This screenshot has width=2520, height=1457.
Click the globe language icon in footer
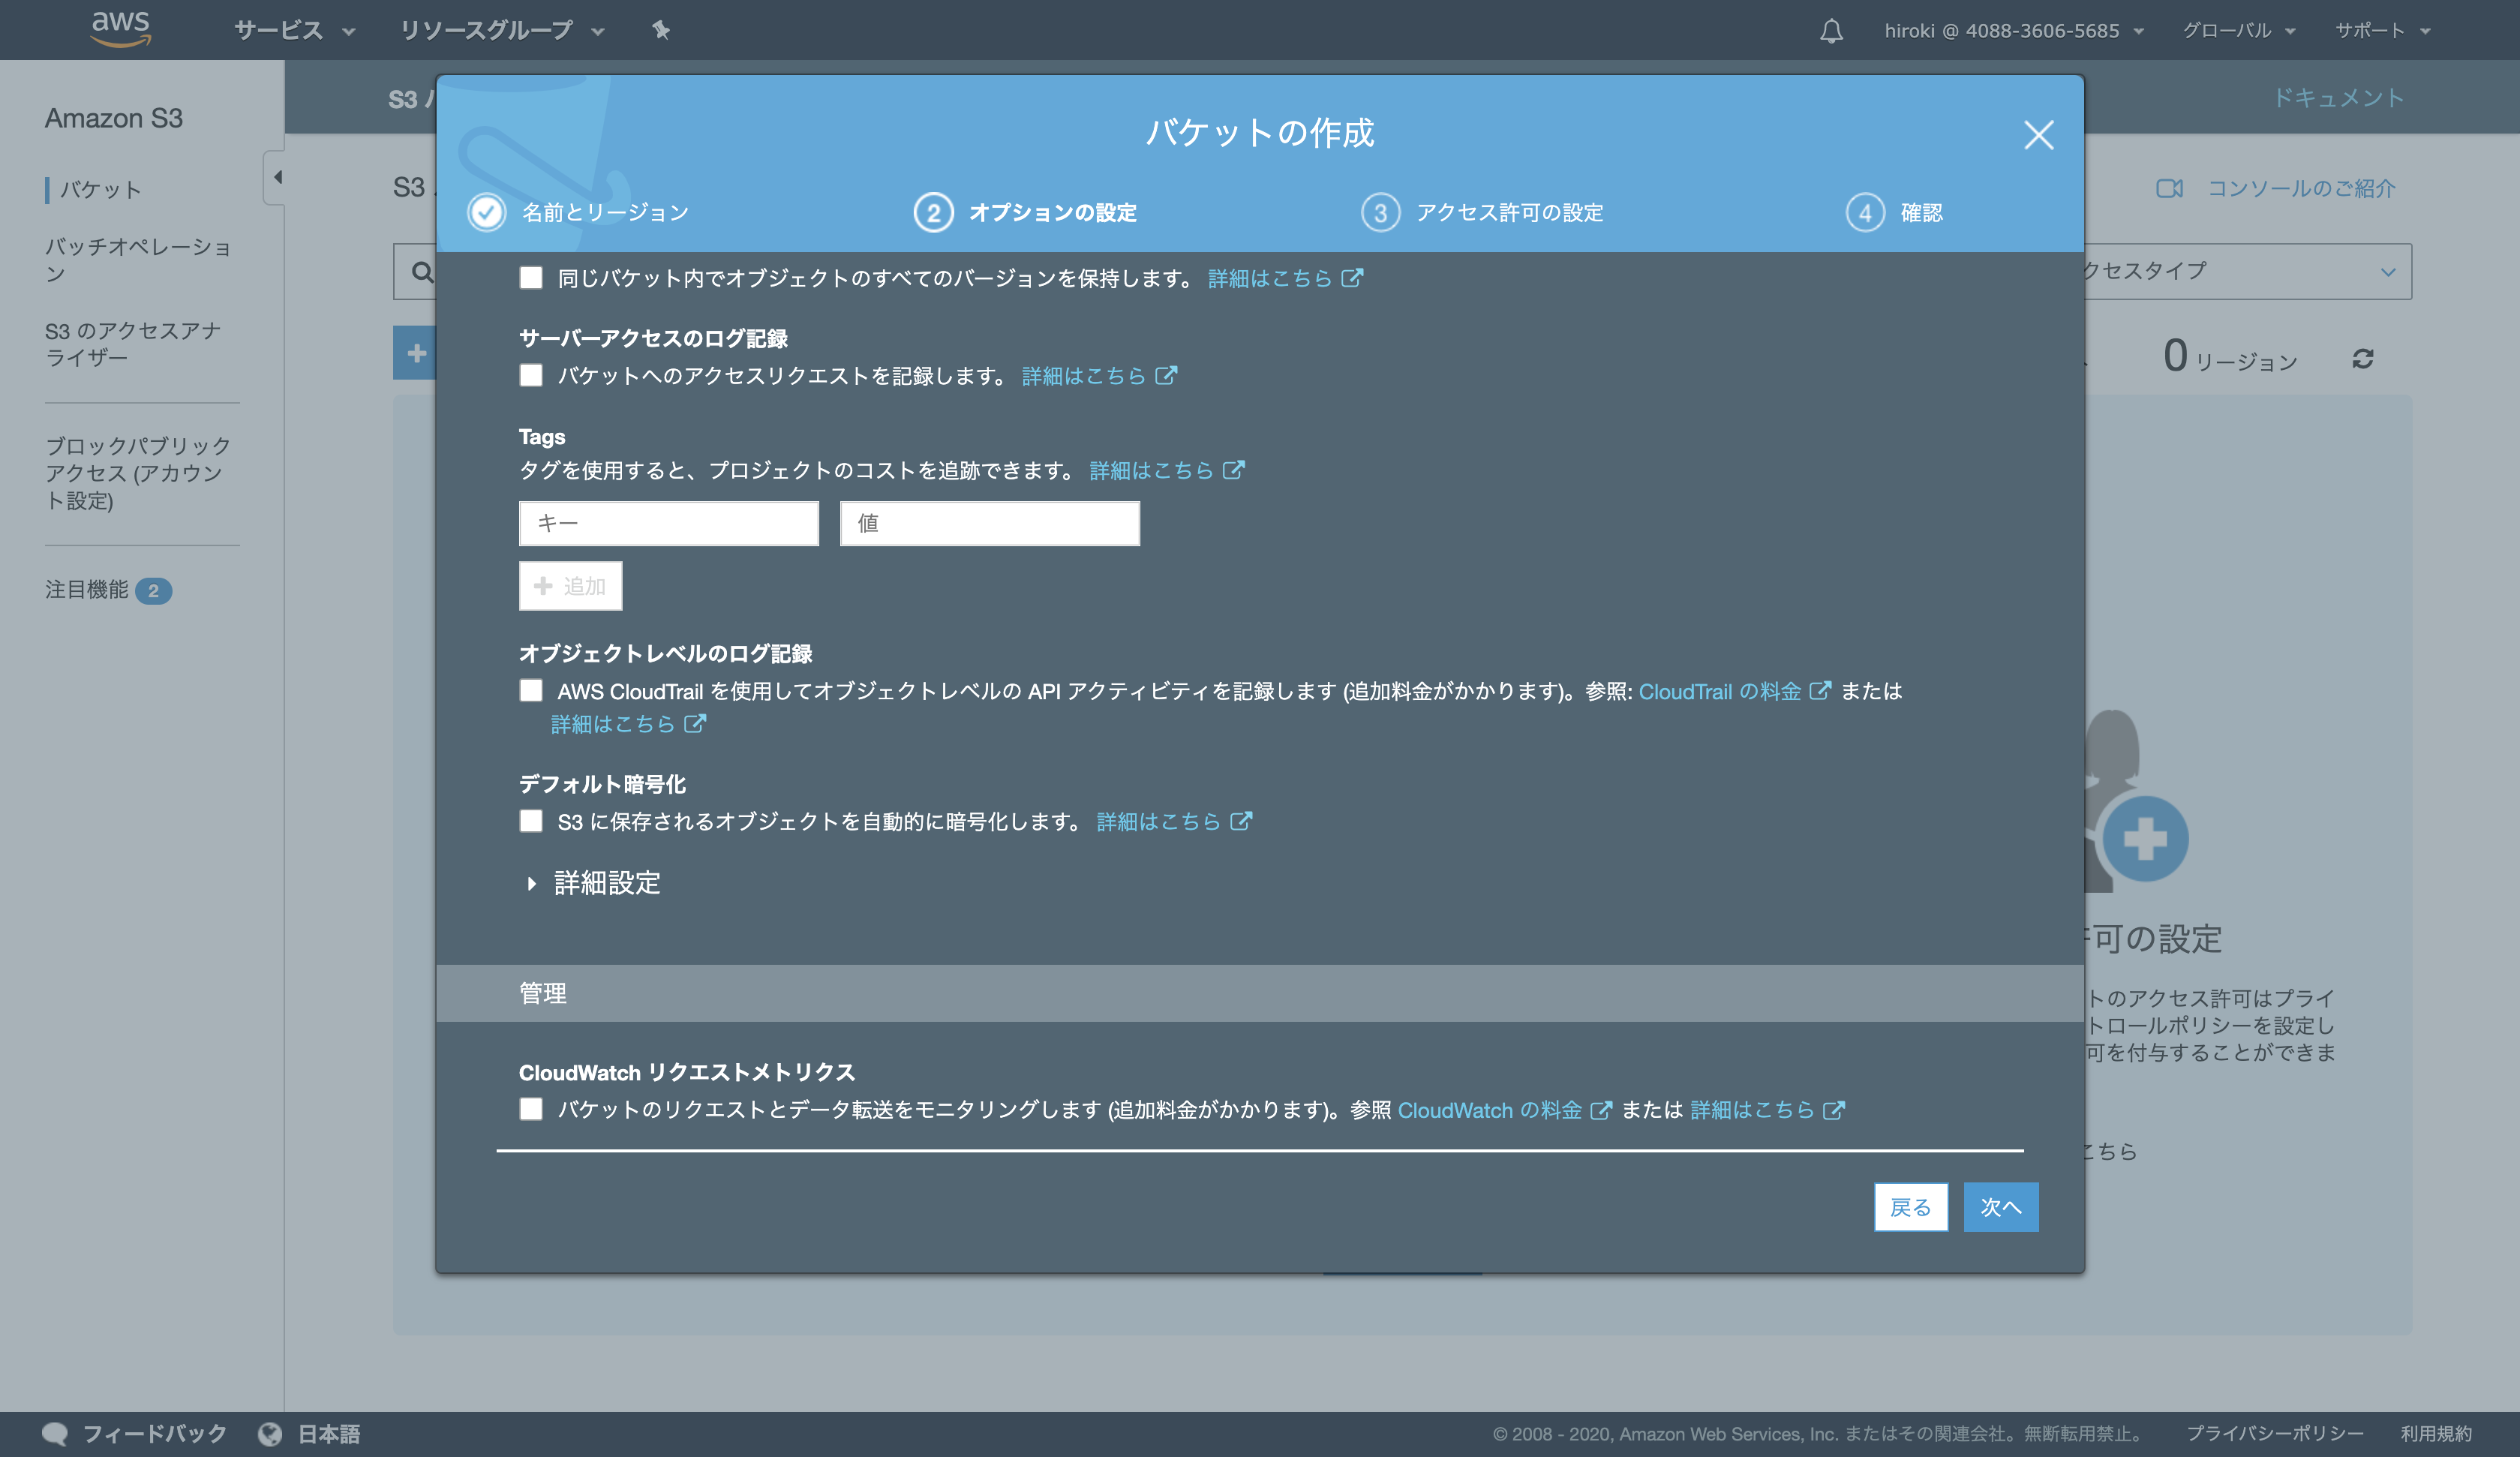[270, 1433]
